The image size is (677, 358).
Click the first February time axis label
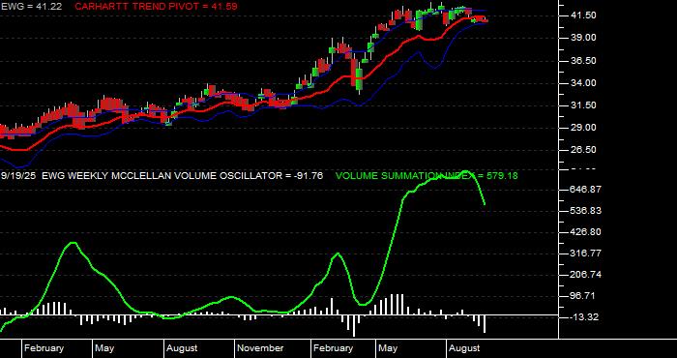pos(44,348)
